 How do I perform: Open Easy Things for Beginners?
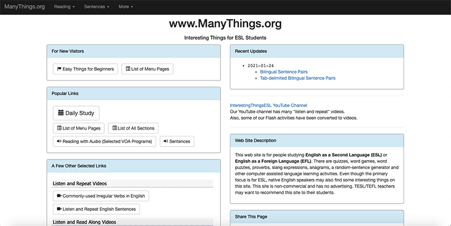click(x=86, y=69)
